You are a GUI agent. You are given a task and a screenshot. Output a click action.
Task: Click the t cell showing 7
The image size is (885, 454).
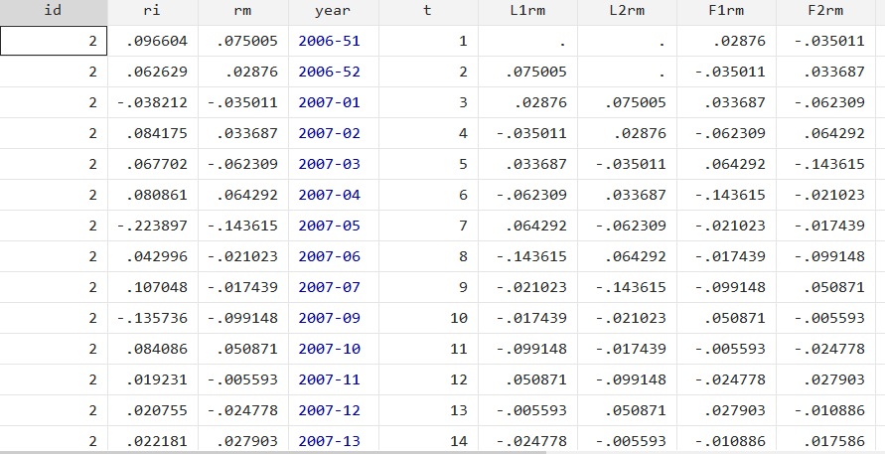428,226
